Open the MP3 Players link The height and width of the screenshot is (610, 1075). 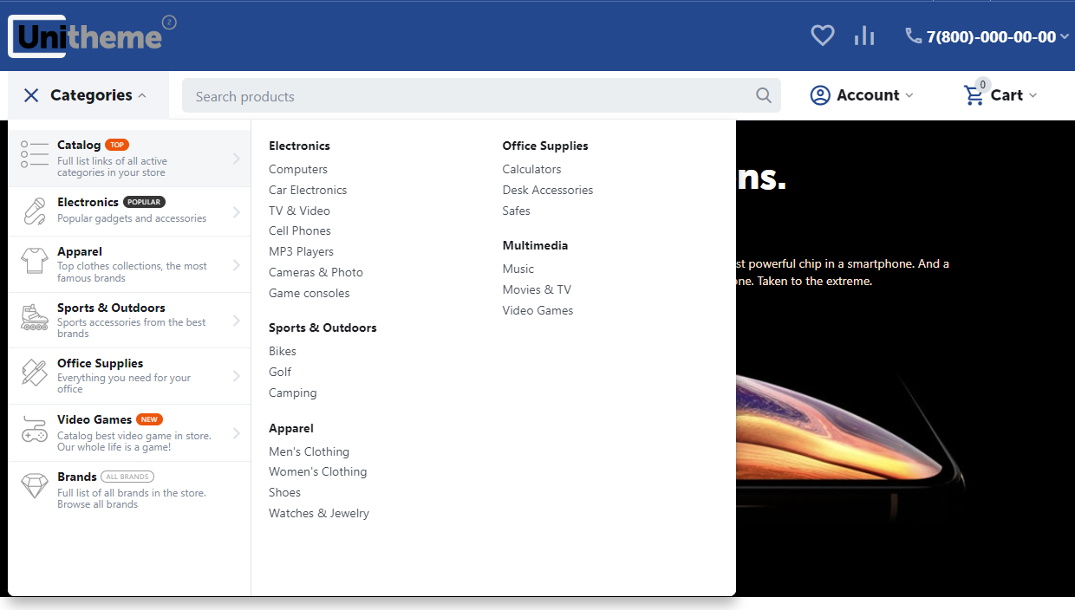(x=301, y=251)
